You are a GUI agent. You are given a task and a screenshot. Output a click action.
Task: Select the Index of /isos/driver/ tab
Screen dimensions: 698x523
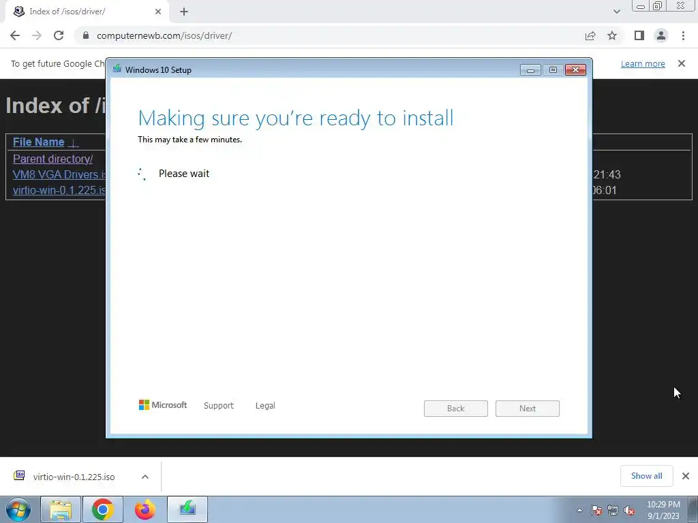pyautogui.click(x=87, y=12)
